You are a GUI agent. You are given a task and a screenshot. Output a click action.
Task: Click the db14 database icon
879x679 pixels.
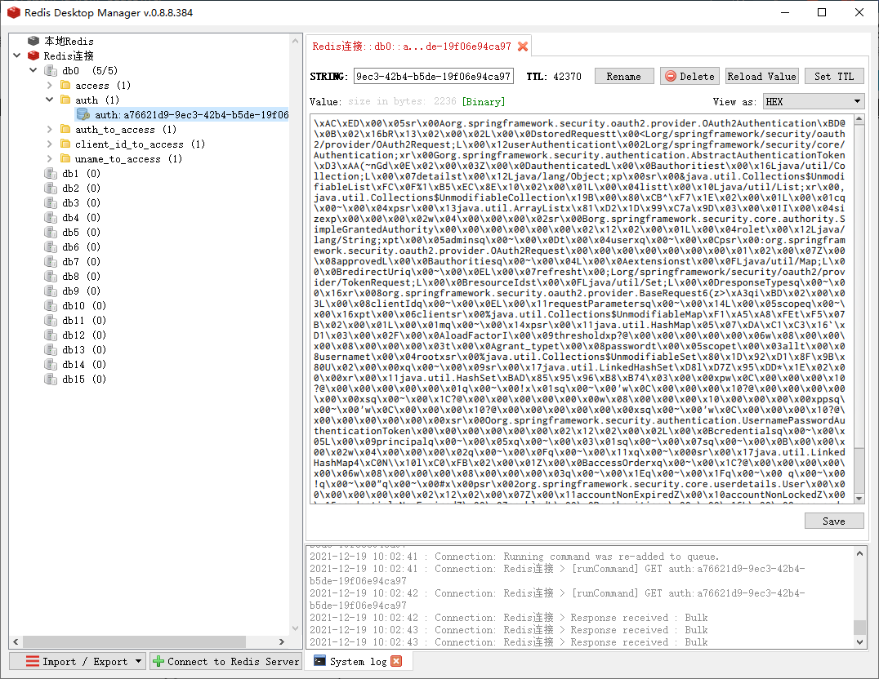tap(51, 364)
